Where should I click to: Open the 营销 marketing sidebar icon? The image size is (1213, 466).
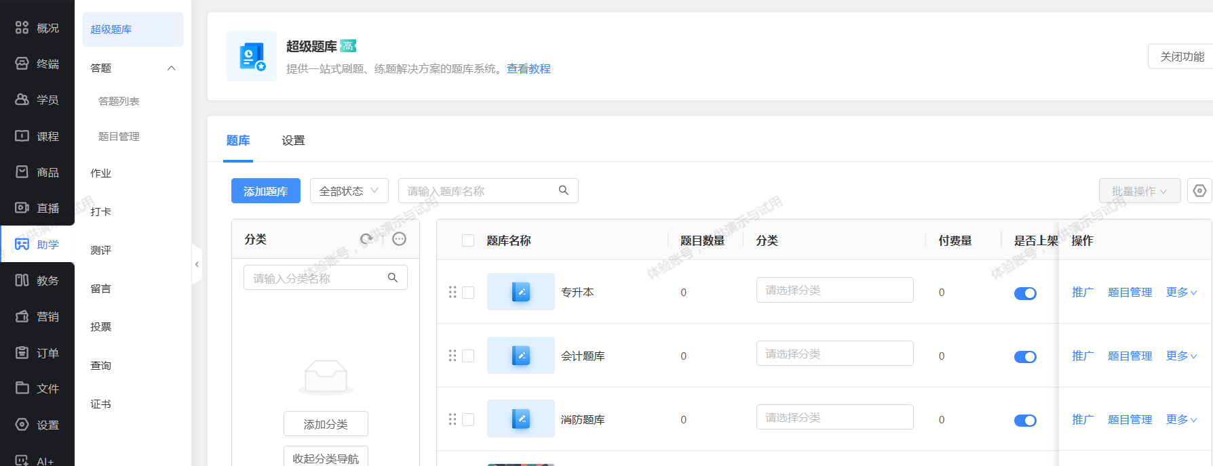pyautogui.click(x=22, y=316)
